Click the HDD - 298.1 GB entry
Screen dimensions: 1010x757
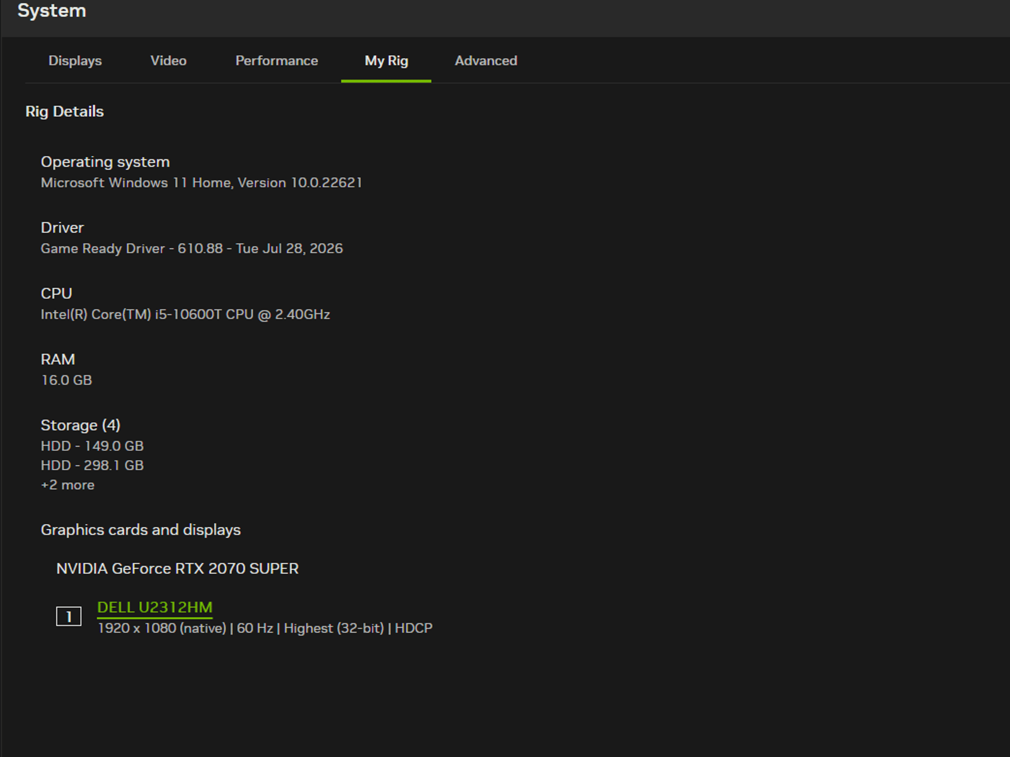click(92, 465)
